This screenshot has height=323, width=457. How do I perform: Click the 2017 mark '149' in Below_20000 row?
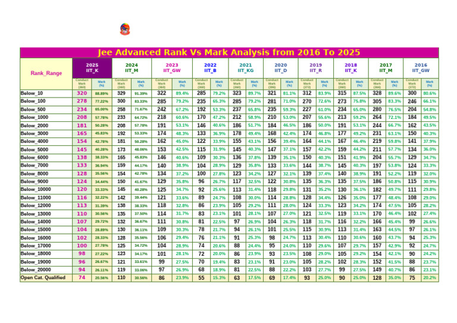[x=377, y=269]
